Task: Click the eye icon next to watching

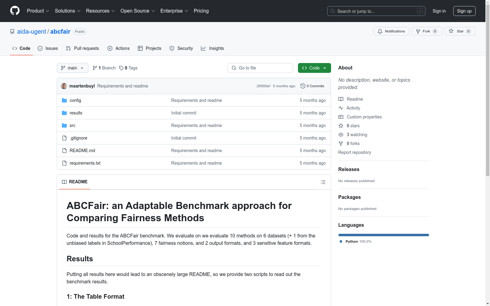Action: tap(341, 135)
